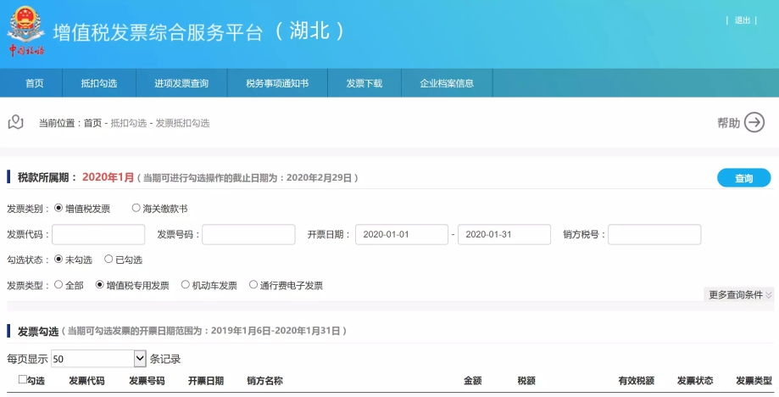
Task: Click the current location map icon
Action: tap(15, 123)
